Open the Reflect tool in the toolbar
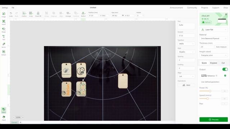The image size is (230, 129). (83, 14)
